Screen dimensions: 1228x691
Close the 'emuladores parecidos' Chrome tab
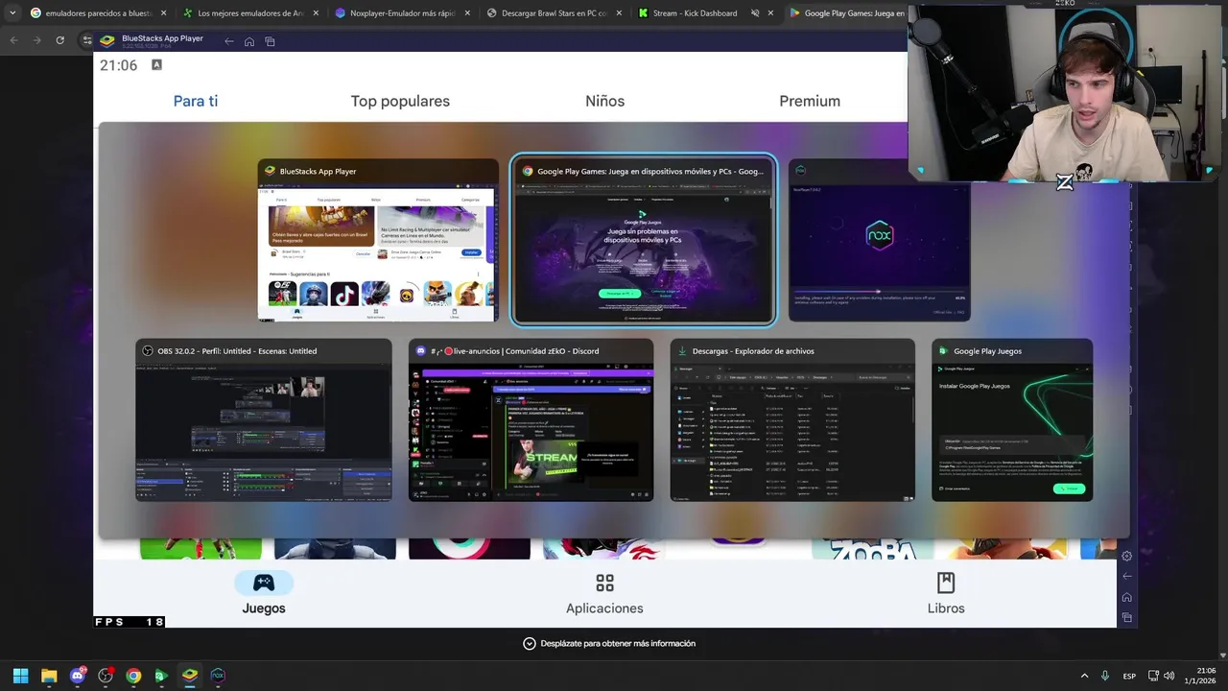pyautogui.click(x=164, y=13)
